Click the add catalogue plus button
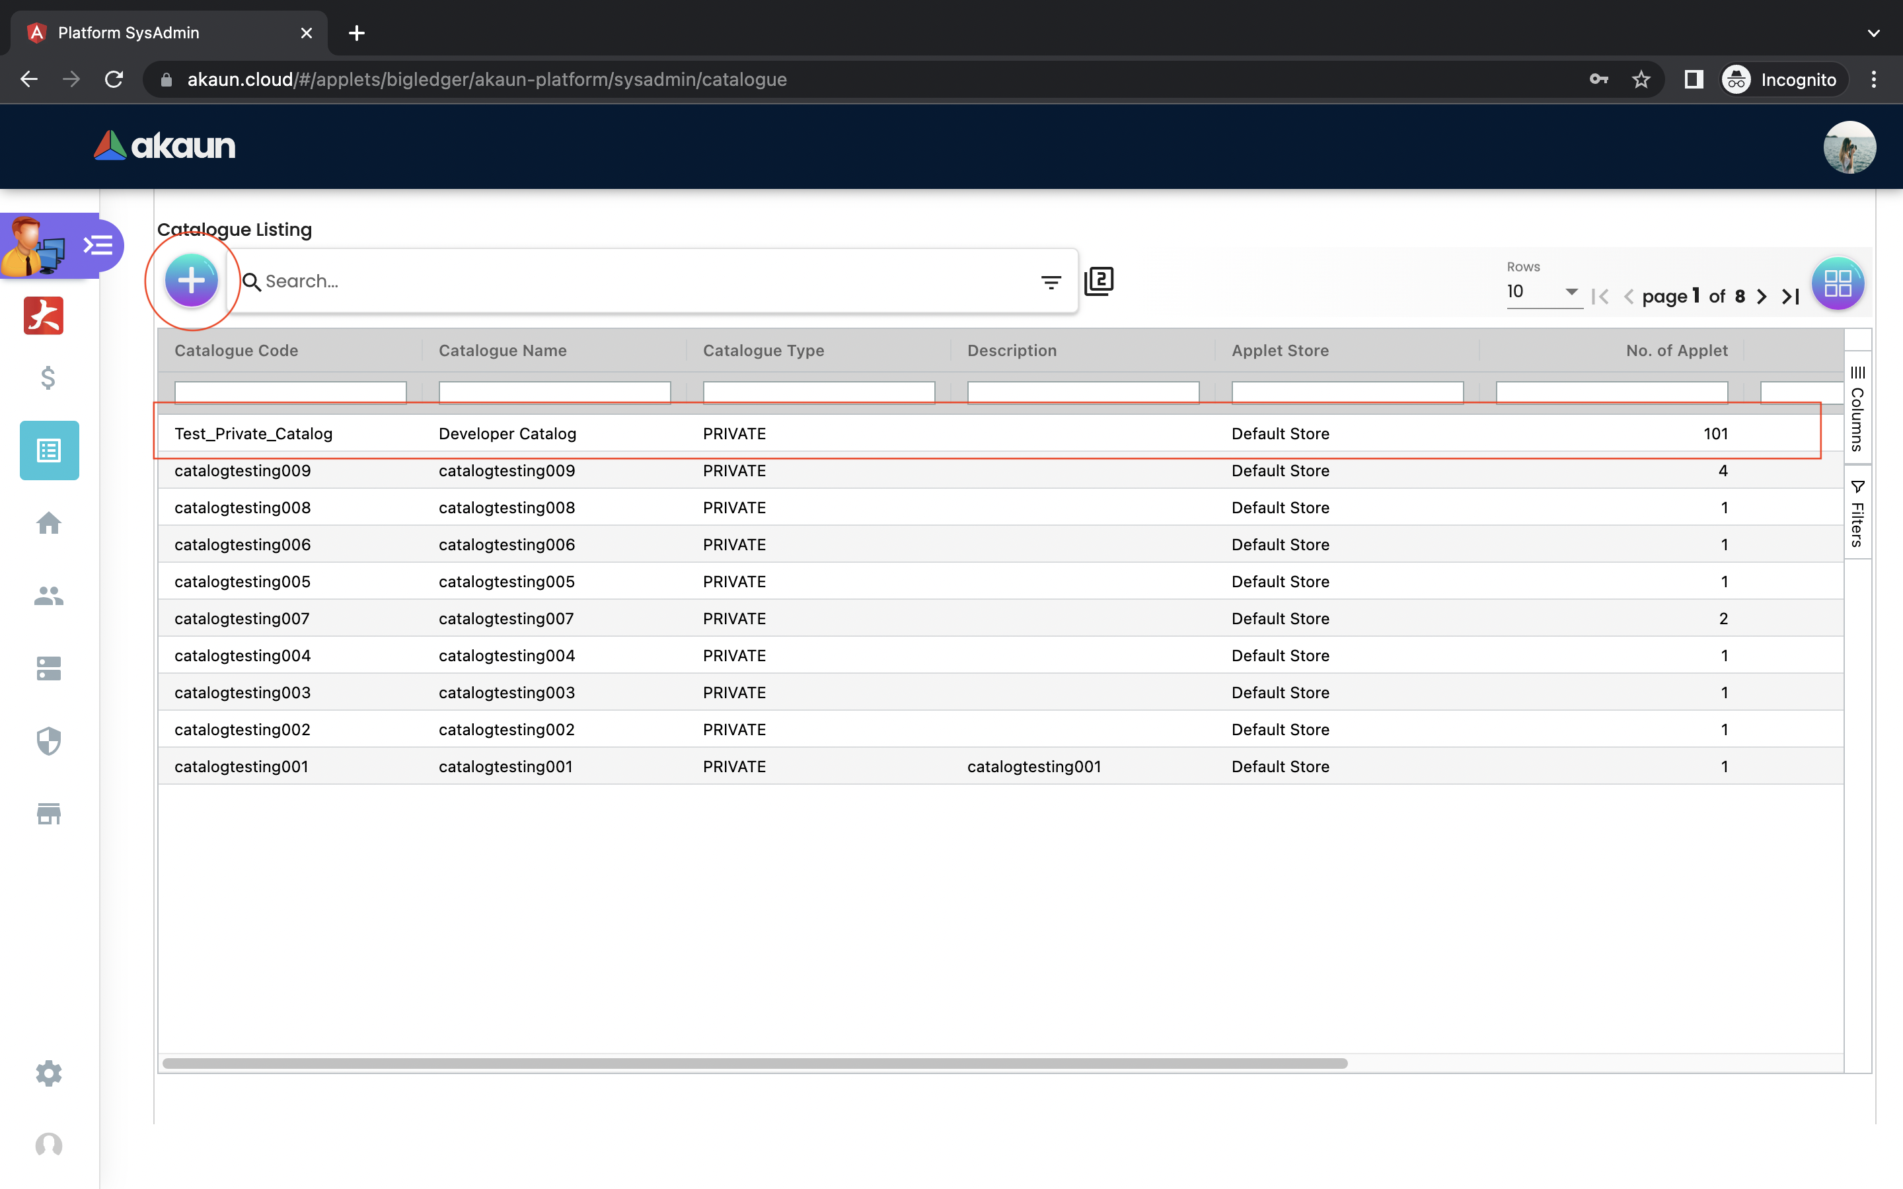1903x1189 pixels. [191, 281]
